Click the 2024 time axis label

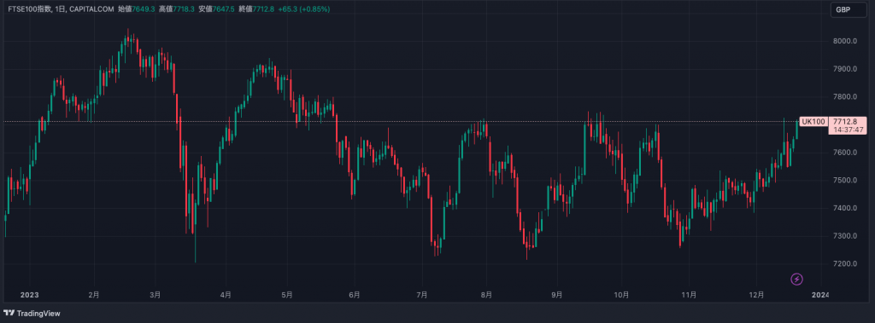pyautogui.click(x=820, y=295)
